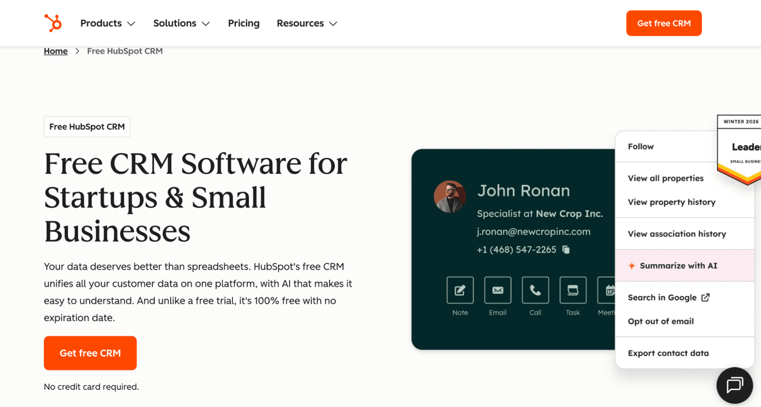
Task: Click the Free CRM Software headline
Action: 195,197
